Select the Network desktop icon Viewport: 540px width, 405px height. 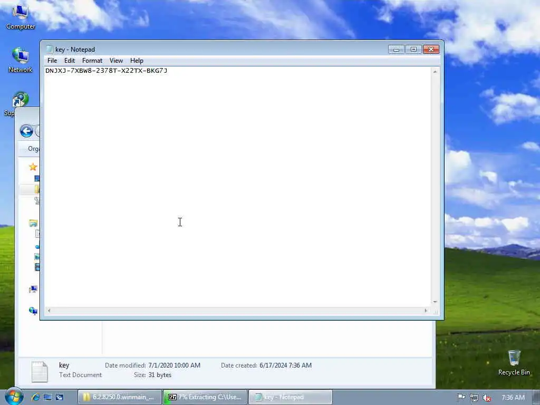click(x=21, y=60)
